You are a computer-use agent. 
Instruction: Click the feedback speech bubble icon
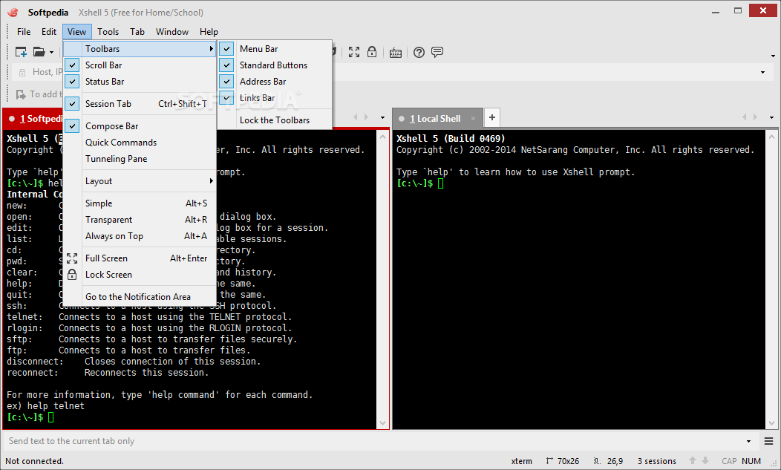click(437, 52)
